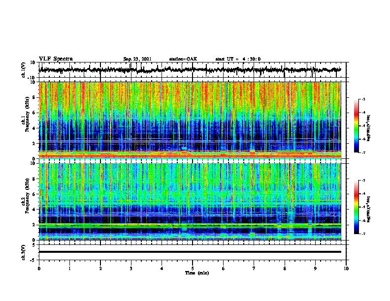The width and height of the screenshot is (390, 301).
Task: Click time axis tick label '8'
Action: coord(285,269)
